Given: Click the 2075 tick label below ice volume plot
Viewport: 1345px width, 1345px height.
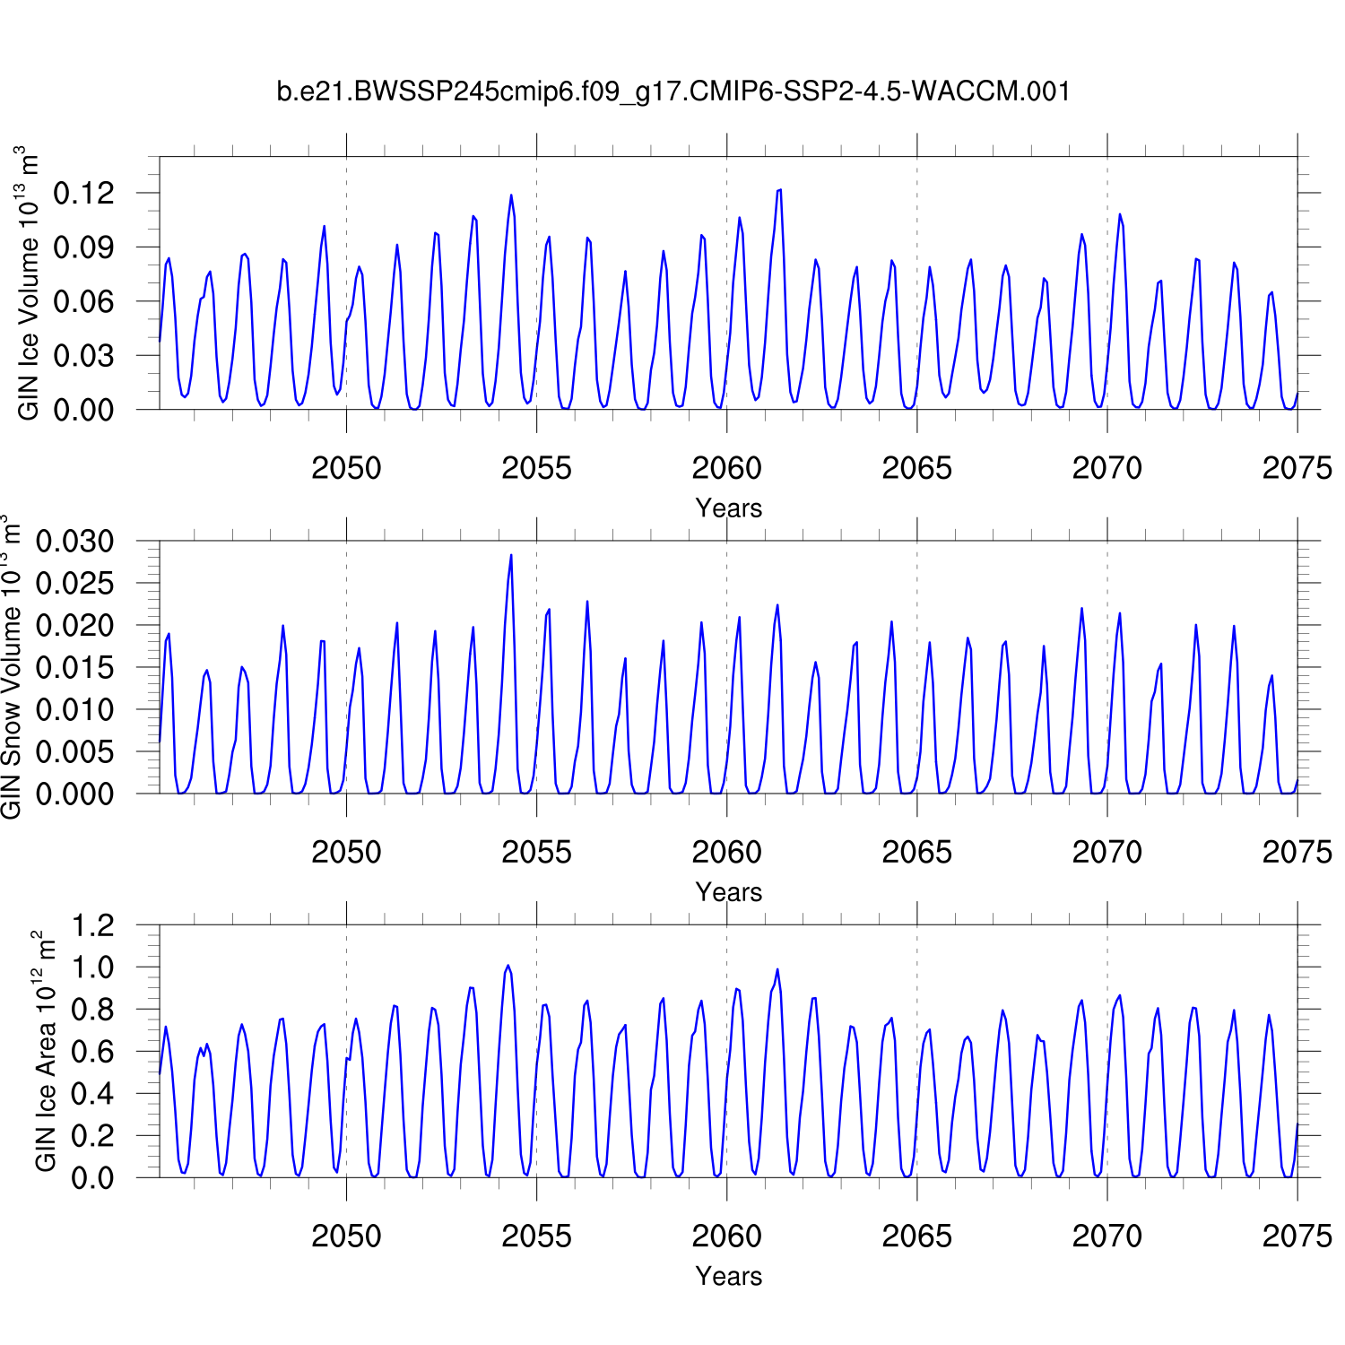Looking at the screenshot, I should tap(1297, 468).
